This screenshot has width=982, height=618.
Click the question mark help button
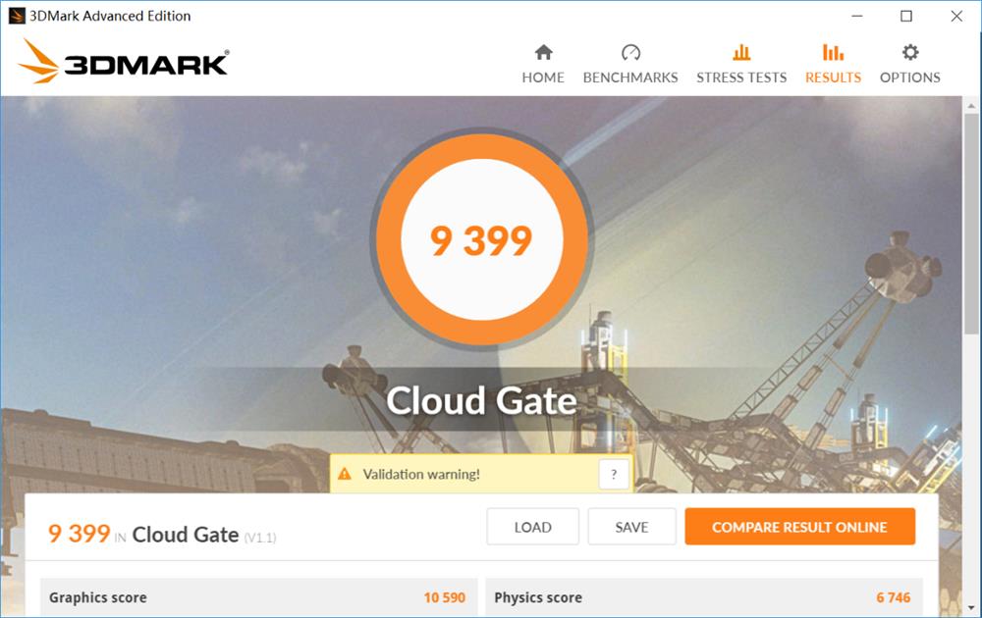[x=614, y=474]
